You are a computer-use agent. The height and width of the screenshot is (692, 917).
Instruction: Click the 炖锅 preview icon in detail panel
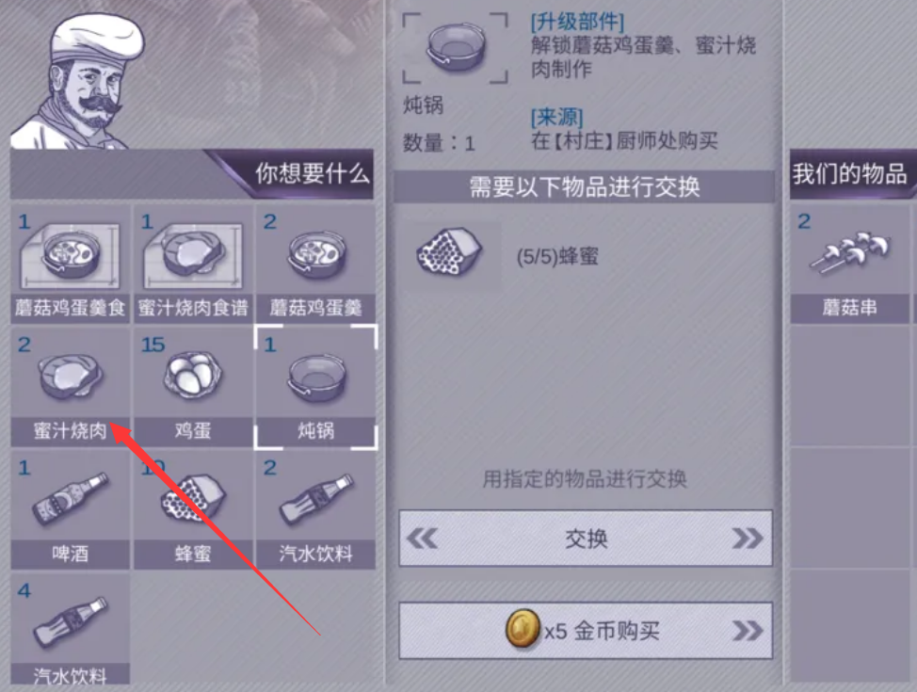point(455,48)
